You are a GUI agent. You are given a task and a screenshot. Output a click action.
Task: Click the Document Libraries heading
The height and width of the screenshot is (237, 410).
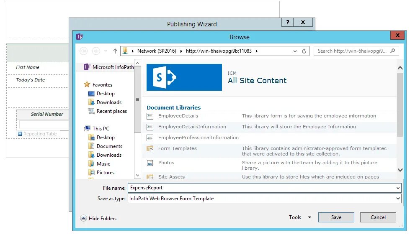tap(174, 107)
